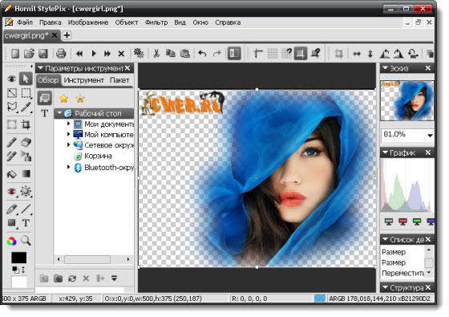Copy with the toolbar copy icon
The height and width of the screenshot is (317, 449).
[x=171, y=54]
